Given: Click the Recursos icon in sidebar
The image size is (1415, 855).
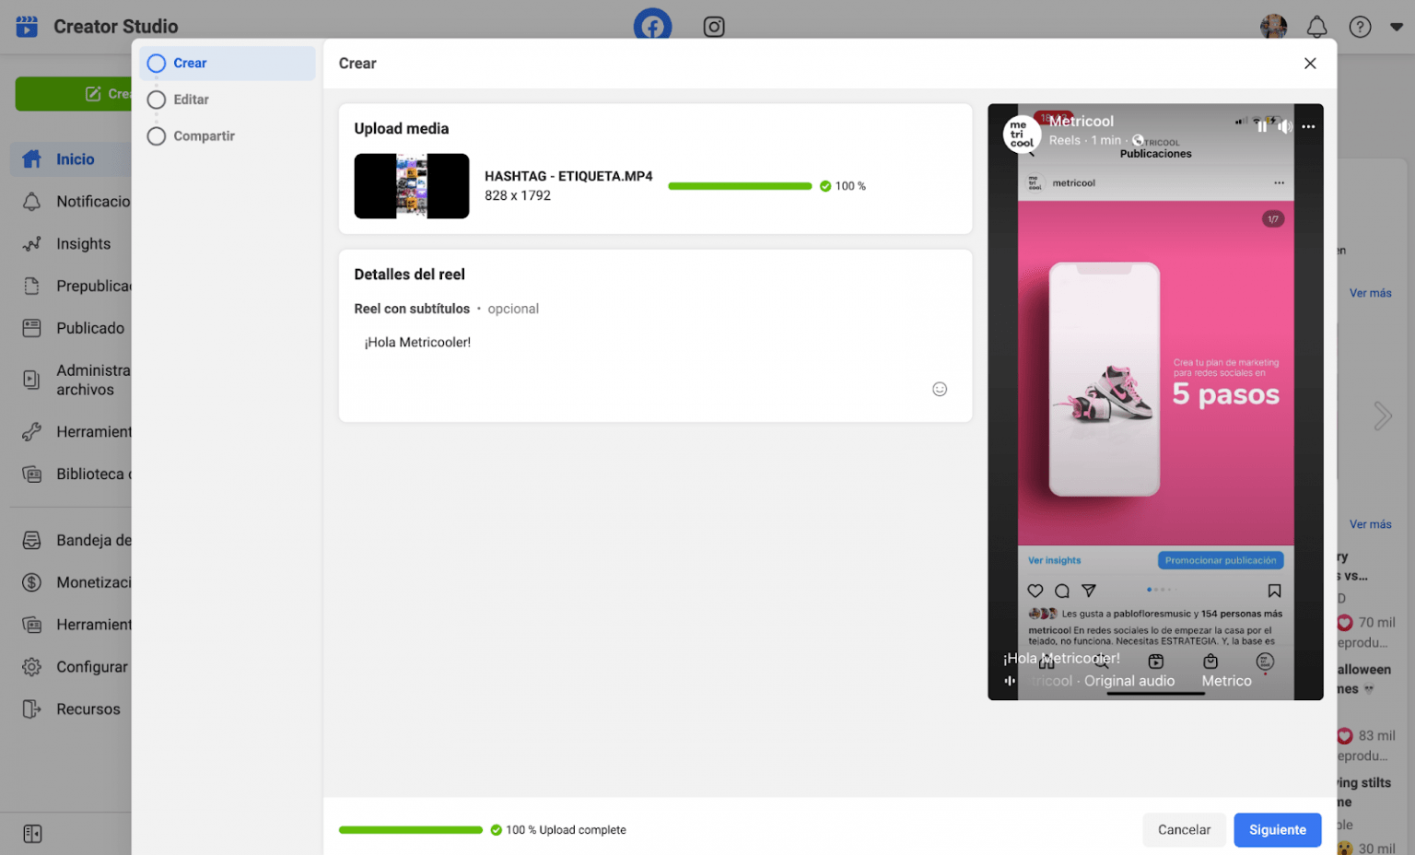Looking at the screenshot, I should 32,709.
